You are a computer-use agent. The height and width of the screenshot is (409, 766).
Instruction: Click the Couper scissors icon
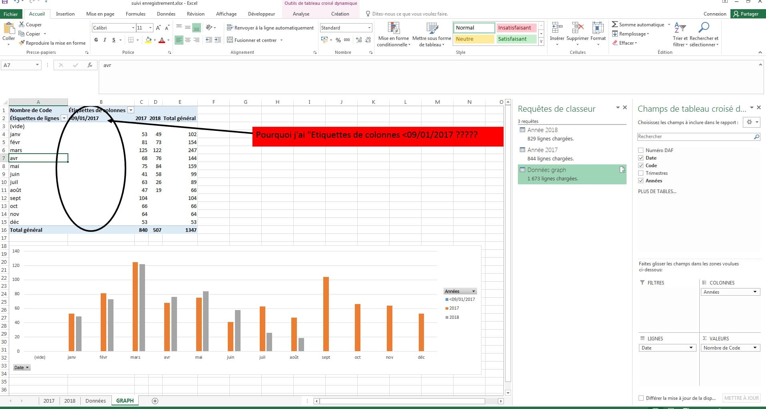[22, 25]
